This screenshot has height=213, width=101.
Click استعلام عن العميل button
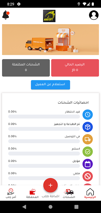coord(50,85)
